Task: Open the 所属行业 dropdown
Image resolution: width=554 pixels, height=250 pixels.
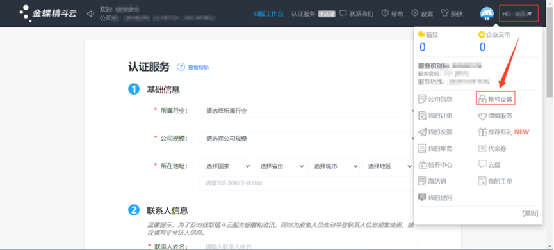Action: (x=309, y=111)
